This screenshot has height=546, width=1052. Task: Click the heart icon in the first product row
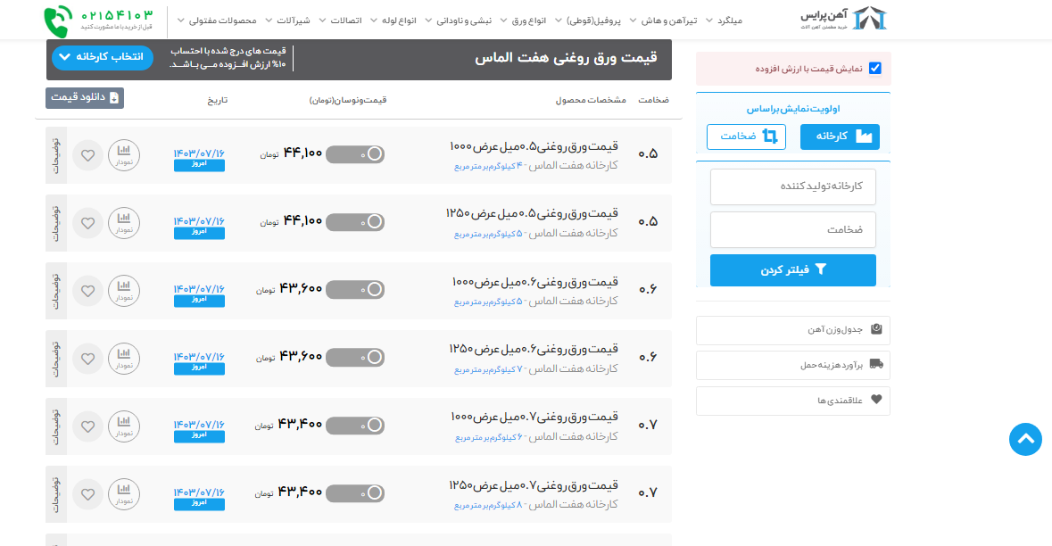[87, 155]
